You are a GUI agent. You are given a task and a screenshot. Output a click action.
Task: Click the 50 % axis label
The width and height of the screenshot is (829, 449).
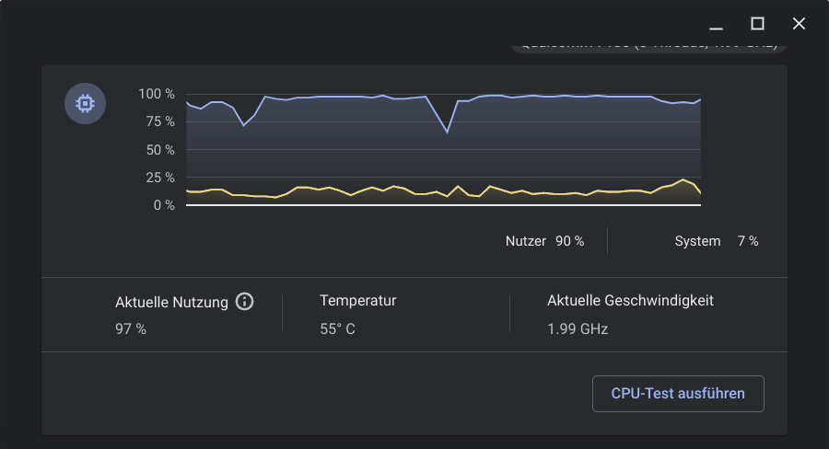click(x=160, y=150)
